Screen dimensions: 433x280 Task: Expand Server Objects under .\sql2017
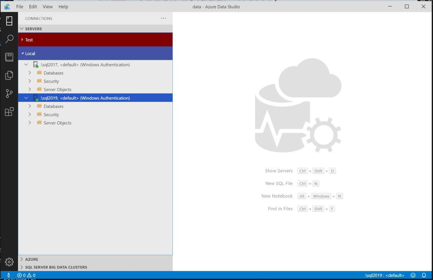pos(30,89)
